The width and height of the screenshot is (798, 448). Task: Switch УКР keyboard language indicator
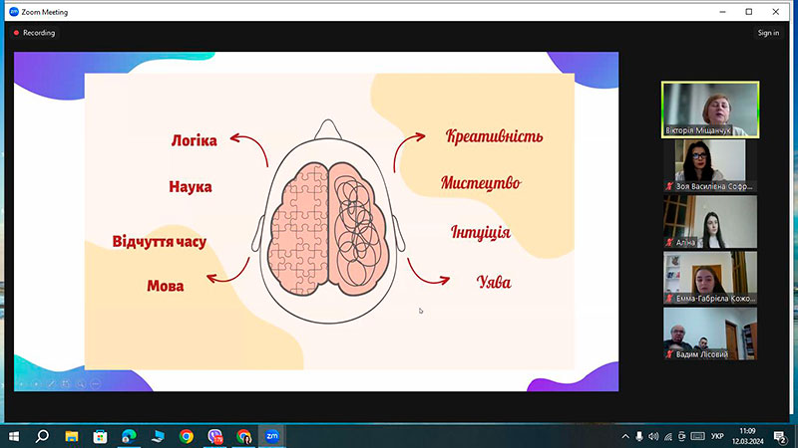(717, 436)
